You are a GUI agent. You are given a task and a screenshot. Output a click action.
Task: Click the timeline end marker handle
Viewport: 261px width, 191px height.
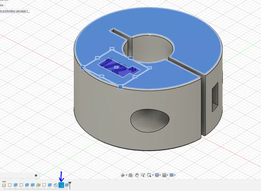point(69,185)
